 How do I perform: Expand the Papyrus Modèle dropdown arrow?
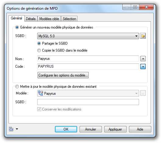click(x=136, y=93)
